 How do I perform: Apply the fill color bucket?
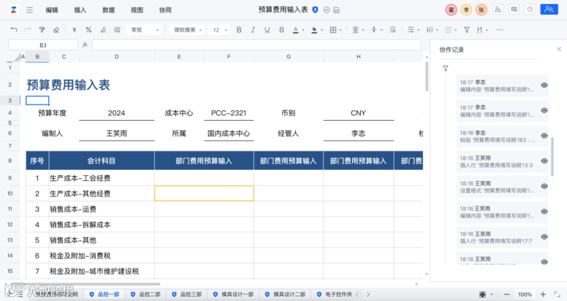(314, 30)
